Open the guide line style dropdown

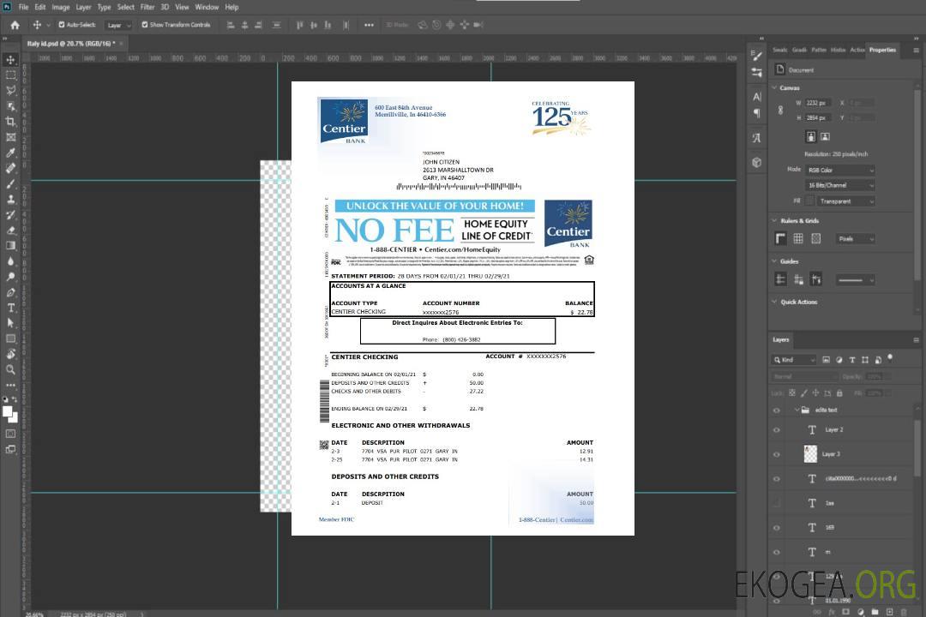point(855,280)
